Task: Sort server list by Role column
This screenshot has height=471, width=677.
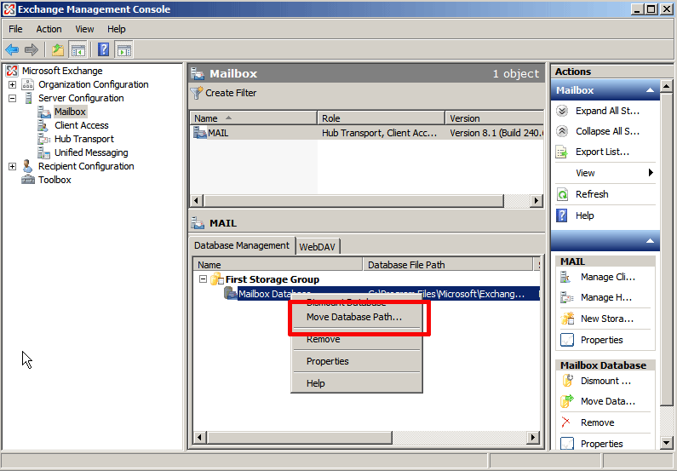Action: (381, 118)
